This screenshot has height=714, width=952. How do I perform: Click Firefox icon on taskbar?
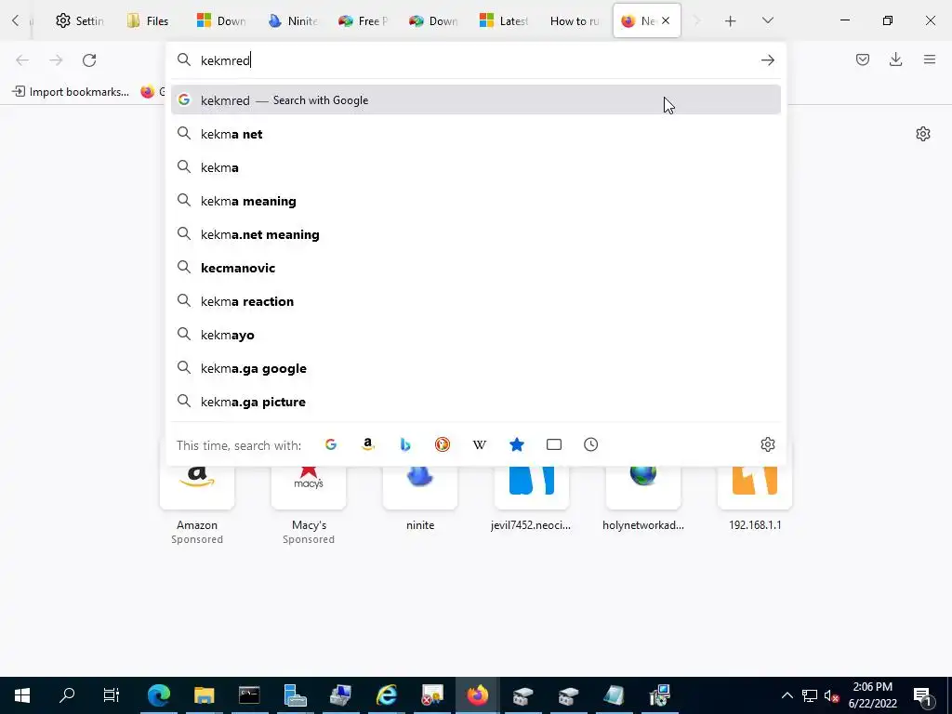tap(477, 695)
